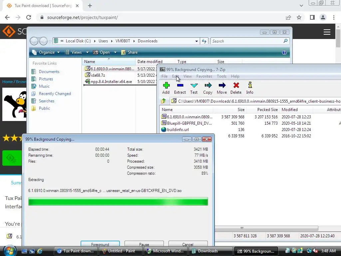Click the Explorer Search box
Viewport: 341px width, 256px height.
[250, 41]
